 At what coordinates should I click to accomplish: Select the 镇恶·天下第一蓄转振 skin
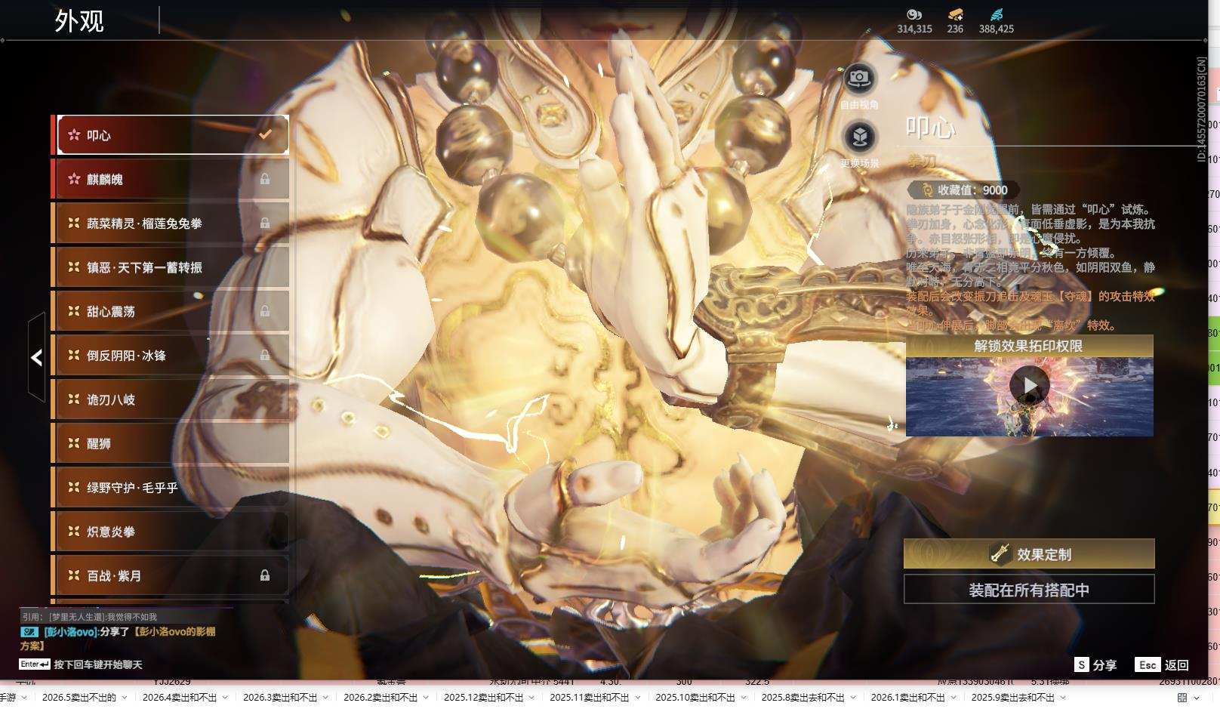pos(171,267)
